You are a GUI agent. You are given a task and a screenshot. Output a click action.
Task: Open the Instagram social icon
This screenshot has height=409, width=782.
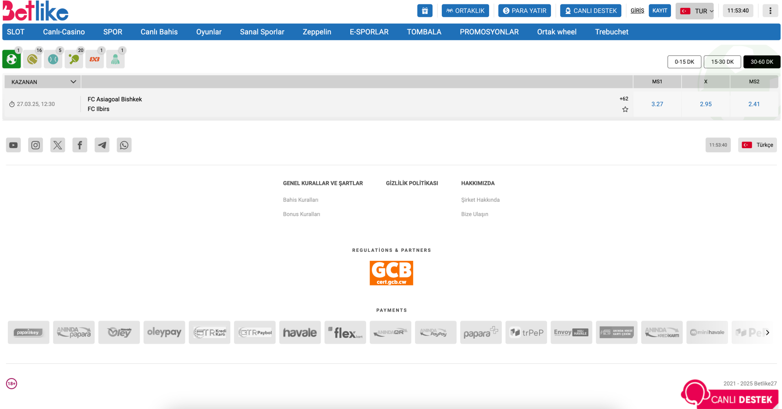(36, 145)
